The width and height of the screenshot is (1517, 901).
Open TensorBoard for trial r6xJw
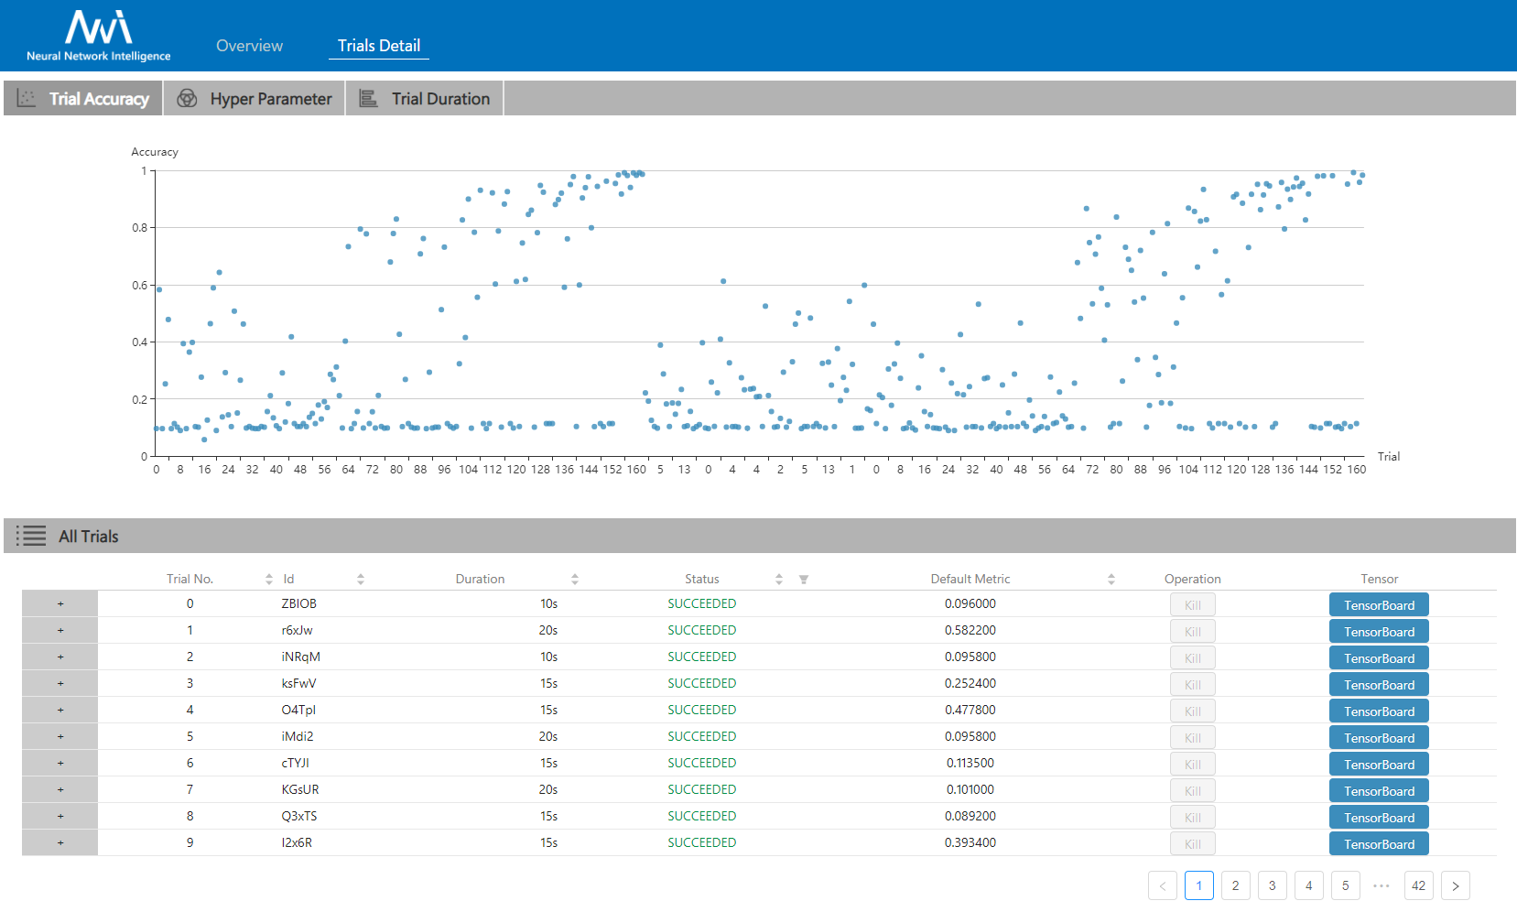1378,631
